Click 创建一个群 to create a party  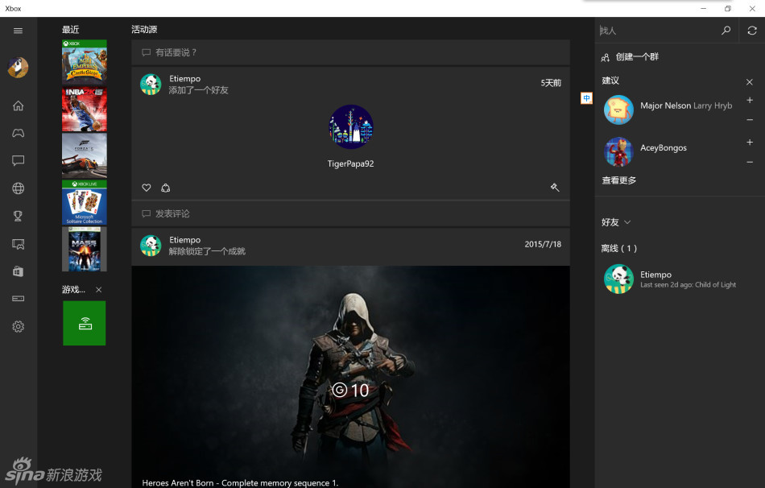coord(636,57)
